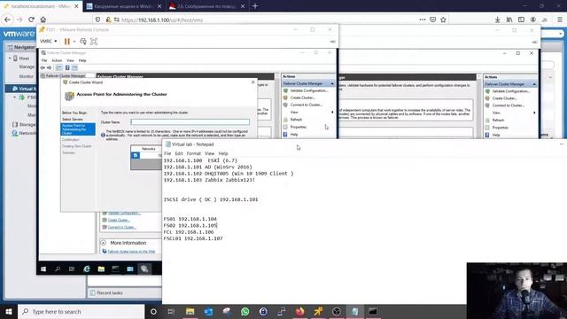Screen dimensions: 567x319
Task: Open Notepad Help menu
Action: point(223,153)
